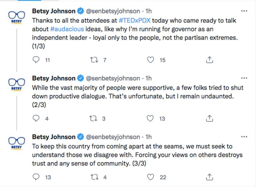Share the second tweet marked (2/3)
The width and height of the screenshot is (256, 187).
[x=210, y=118]
